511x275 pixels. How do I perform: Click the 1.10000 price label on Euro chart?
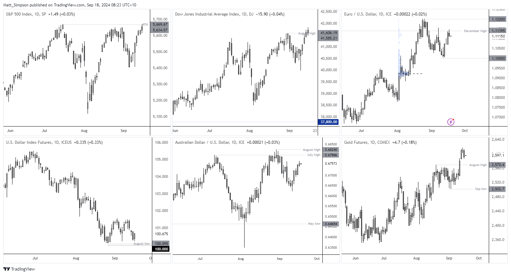click(x=498, y=58)
